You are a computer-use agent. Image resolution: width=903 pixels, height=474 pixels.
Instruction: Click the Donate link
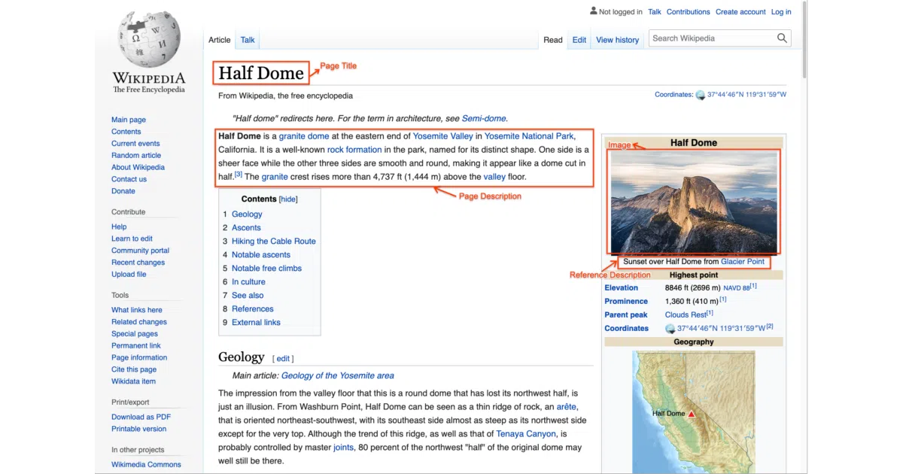tap(123, 191)
